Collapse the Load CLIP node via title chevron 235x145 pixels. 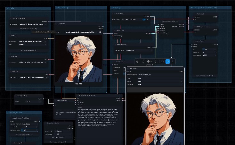[x=10, y=36]
